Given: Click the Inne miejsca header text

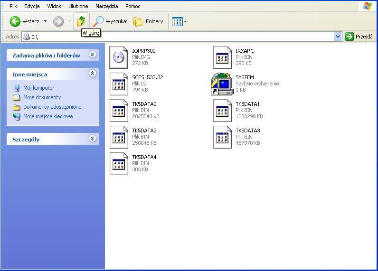Looking at the screenshot, I should click(x=30, y=75).
